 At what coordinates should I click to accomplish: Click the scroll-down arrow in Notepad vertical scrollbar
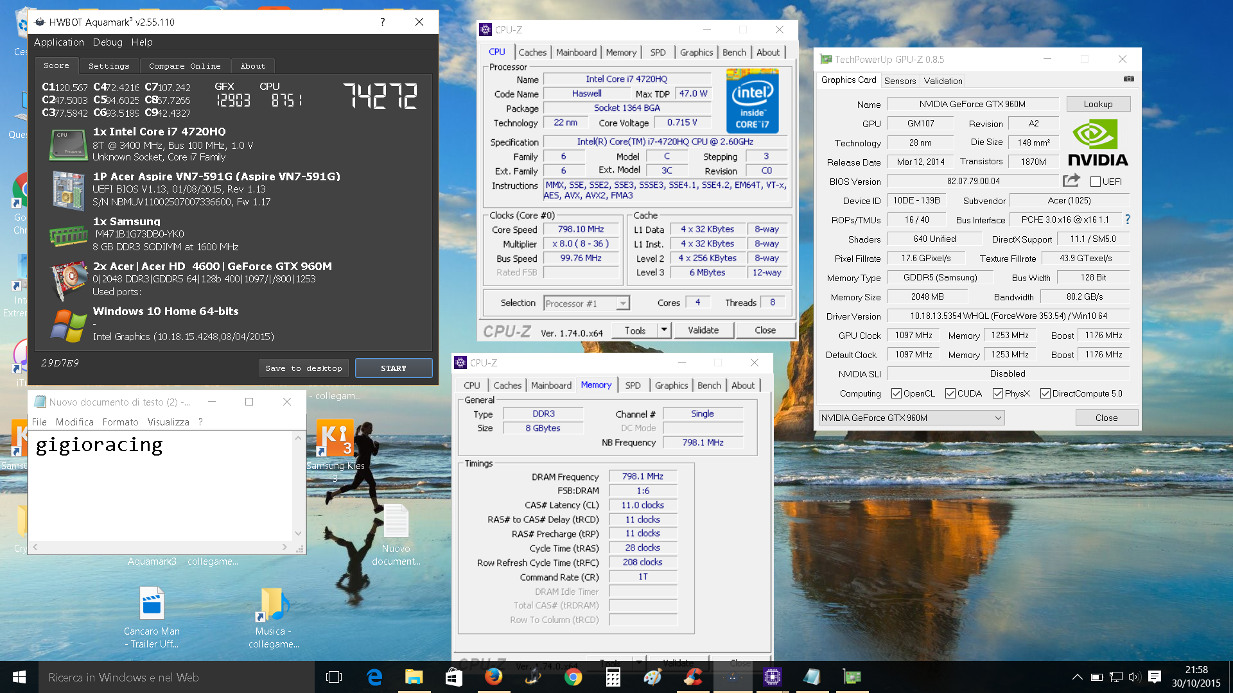coord(298,533)
